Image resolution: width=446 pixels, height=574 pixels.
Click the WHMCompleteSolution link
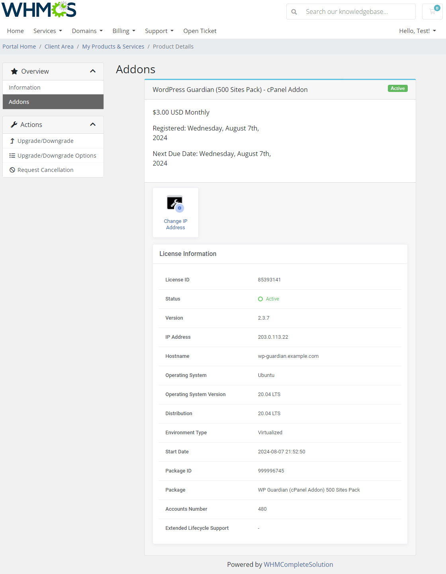point(298,564)
